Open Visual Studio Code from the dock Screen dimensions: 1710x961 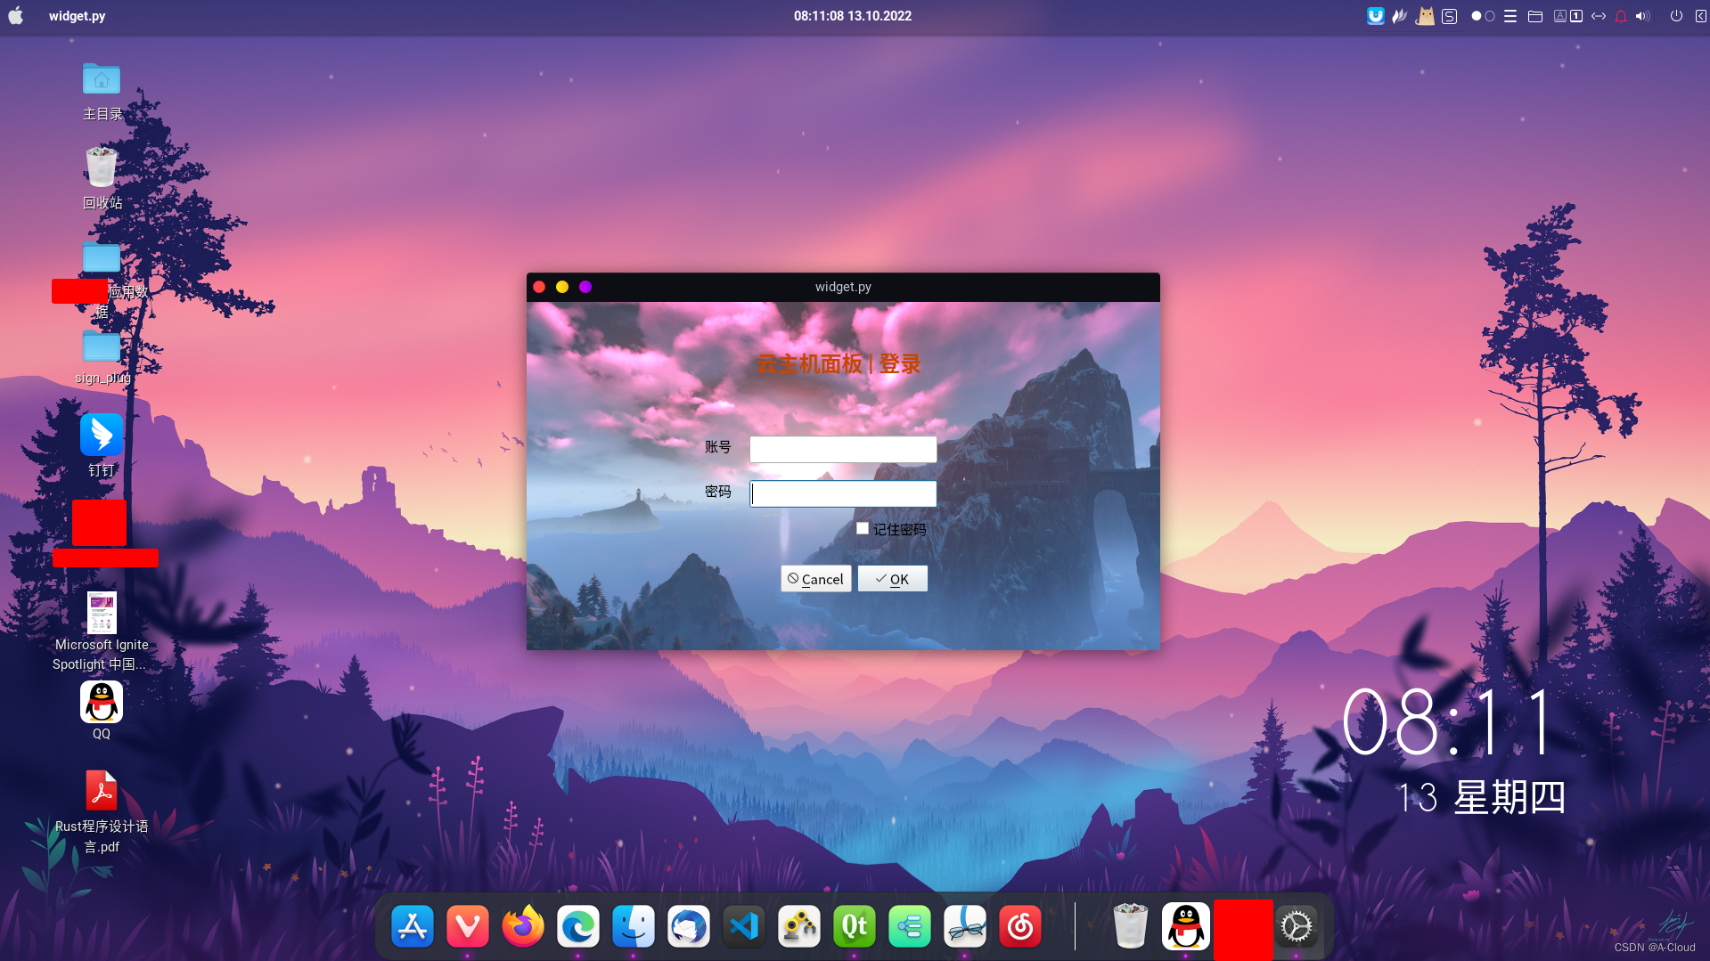point(744,926)
